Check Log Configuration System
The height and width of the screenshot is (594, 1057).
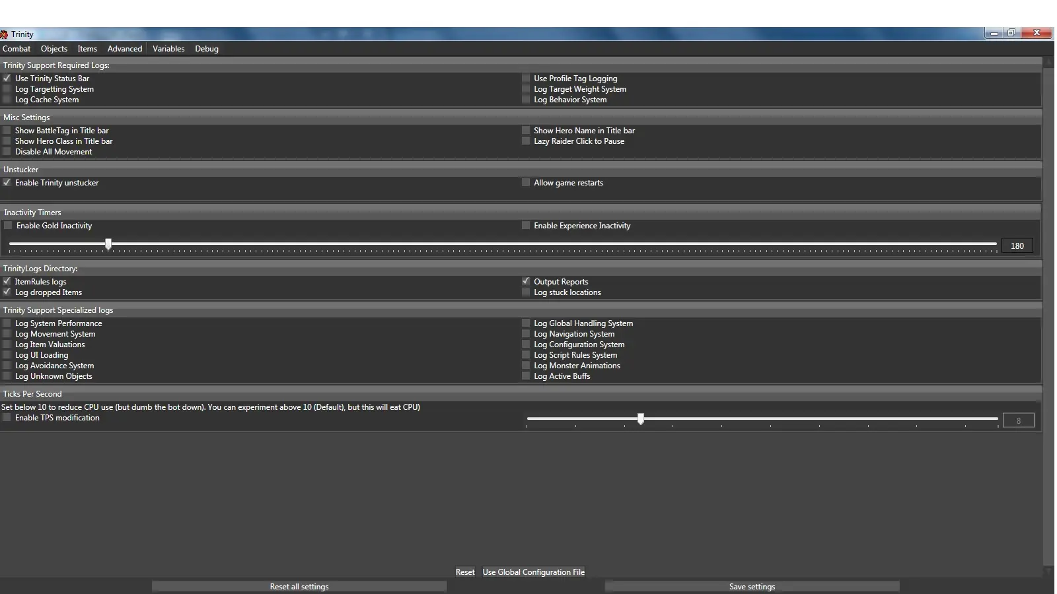tap(526, 344)
